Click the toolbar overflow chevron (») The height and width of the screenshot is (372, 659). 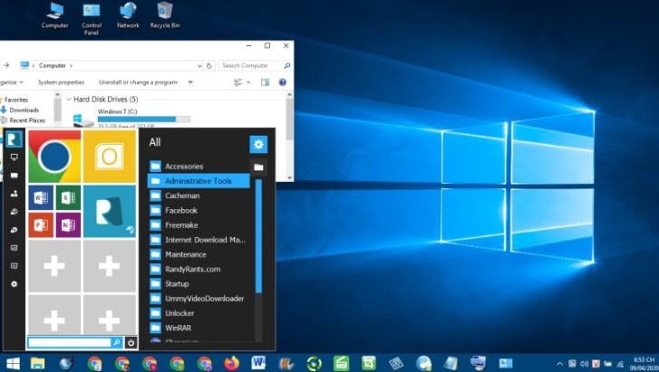pyautogui.click(x=190, y=82)
